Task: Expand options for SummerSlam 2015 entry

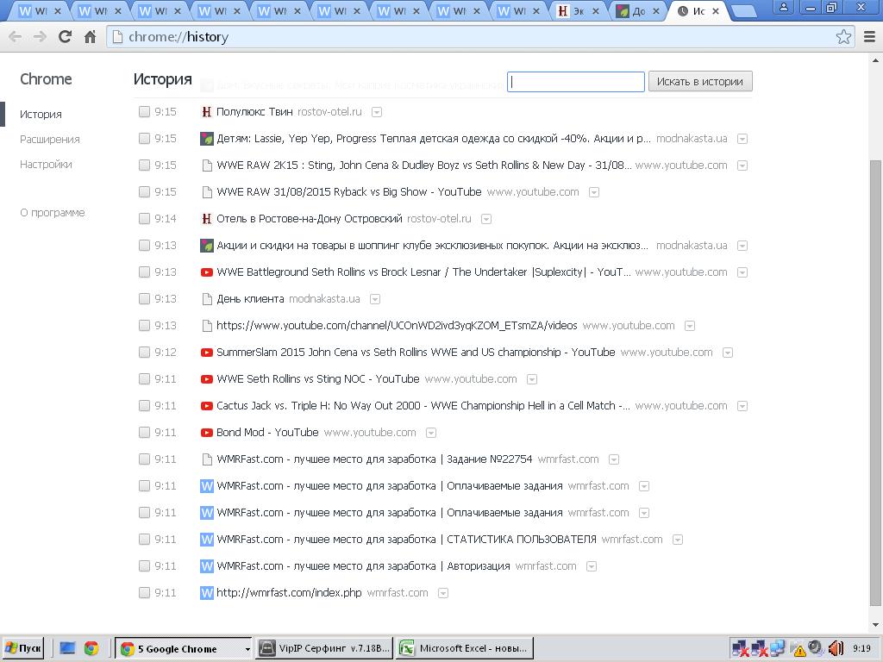Action: pyautogui.click(x=728, y=353)
